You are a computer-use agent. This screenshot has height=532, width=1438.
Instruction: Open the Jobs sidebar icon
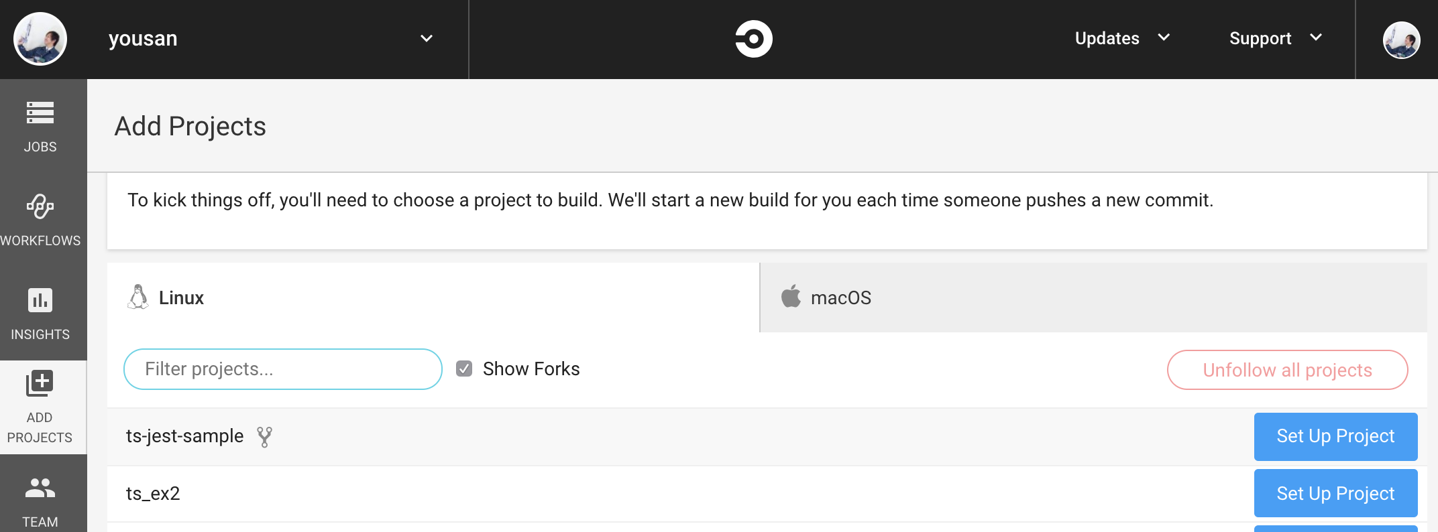[x=40, y=113]
